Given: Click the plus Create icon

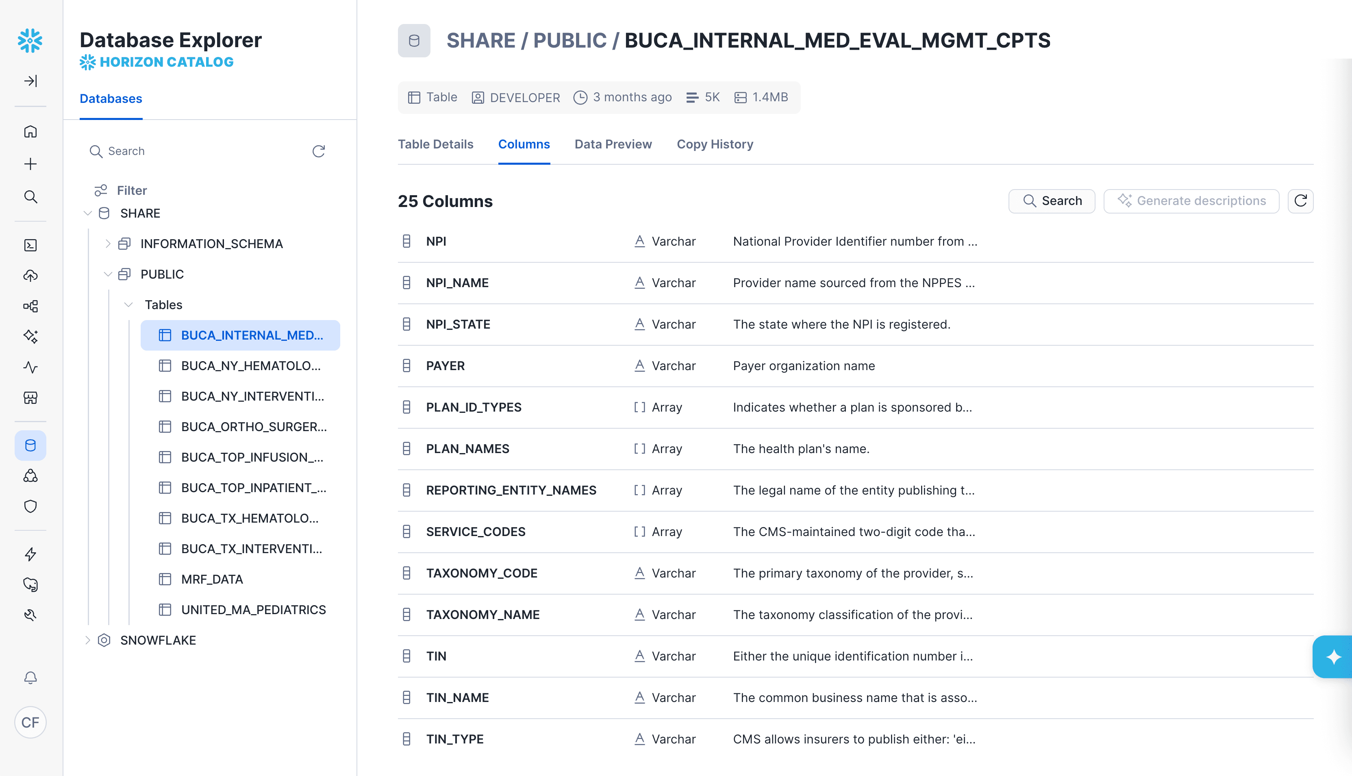Looking at the screenshot, I should 30,163.
